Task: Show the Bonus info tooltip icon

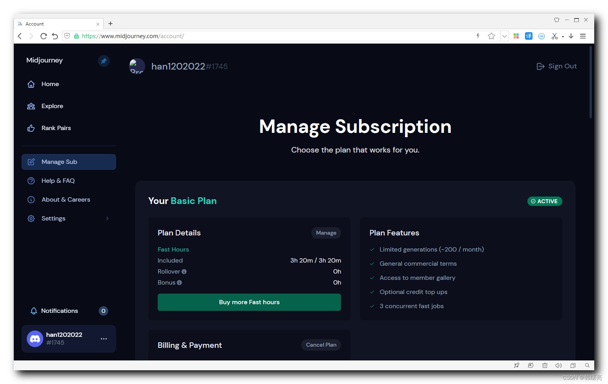Action: click(x=179, y=283)
